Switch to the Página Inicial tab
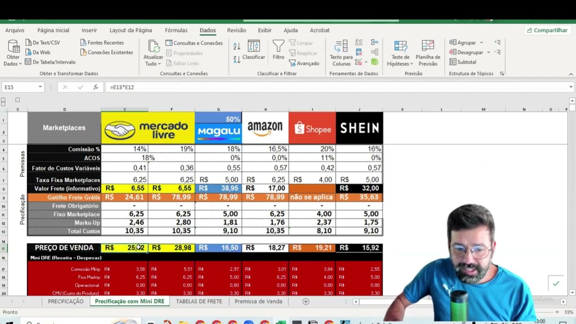Screen dimensions: 576x324 pyautogui.click(x=53, y=30)
